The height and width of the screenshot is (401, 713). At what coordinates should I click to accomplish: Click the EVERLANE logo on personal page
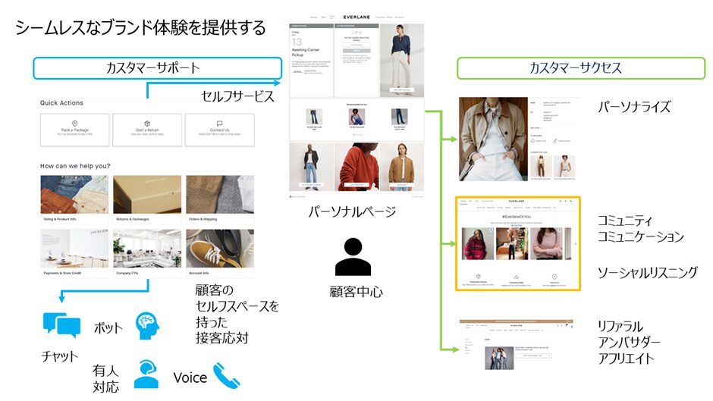[356, 16]
